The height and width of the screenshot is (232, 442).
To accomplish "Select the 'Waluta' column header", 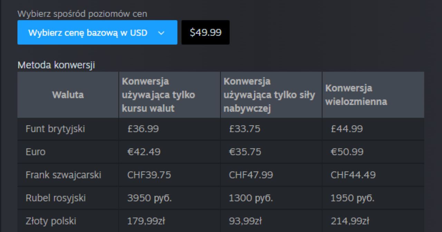I will 67,95.
